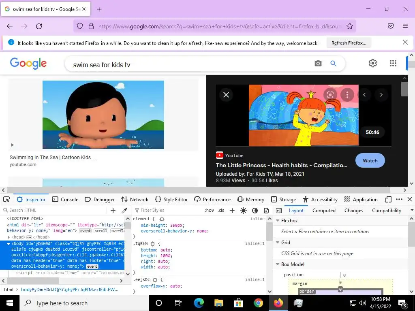The height and width of the screenshot is (311, 415).
Task: Toggle the .eejsDc selector highlighter
Action: click(x=155, y=280)
